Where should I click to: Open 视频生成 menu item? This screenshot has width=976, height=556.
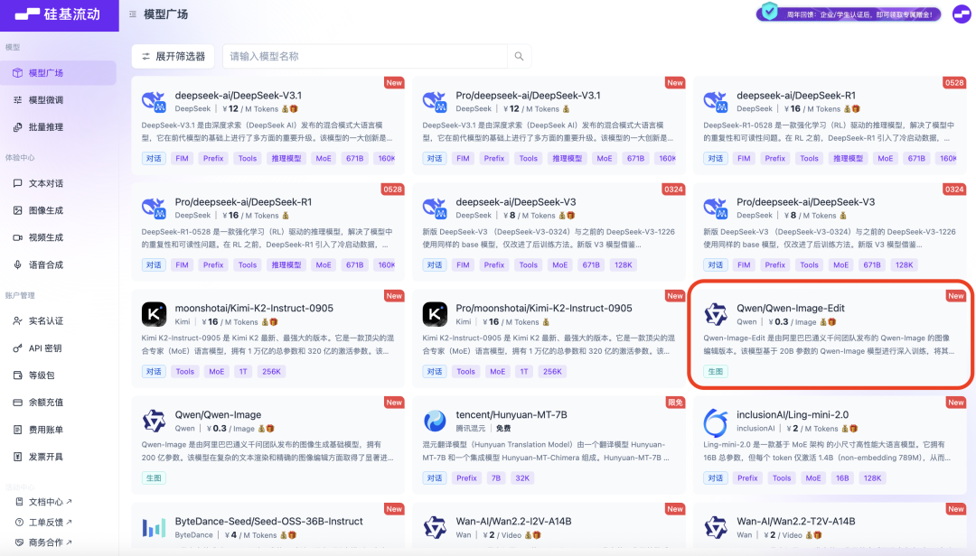[58, 237]
